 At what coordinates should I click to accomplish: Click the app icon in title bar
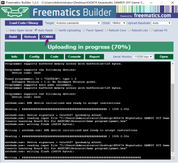(x=3, y=3)
